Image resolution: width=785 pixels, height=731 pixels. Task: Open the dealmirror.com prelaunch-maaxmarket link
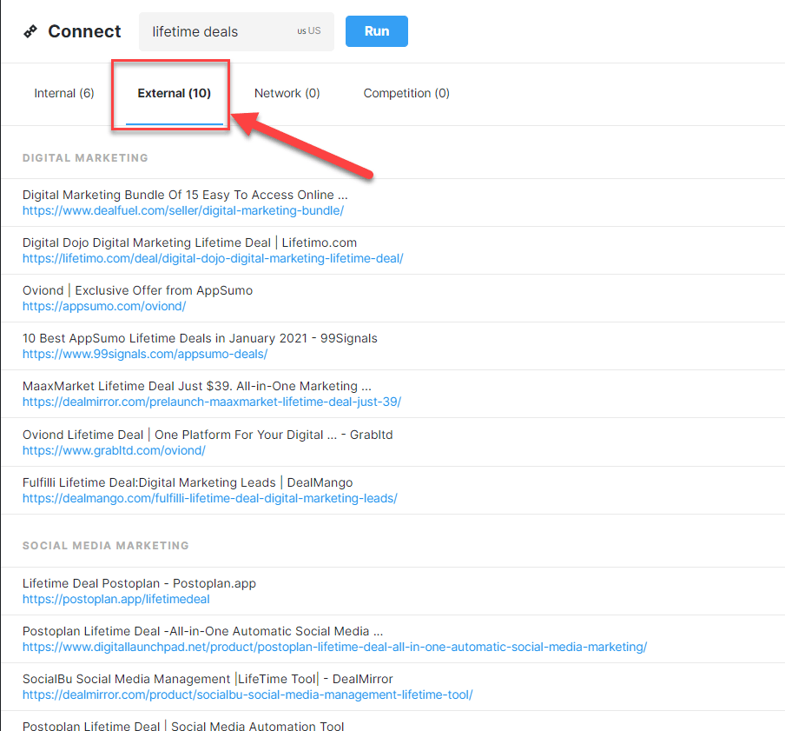[212, 402]
